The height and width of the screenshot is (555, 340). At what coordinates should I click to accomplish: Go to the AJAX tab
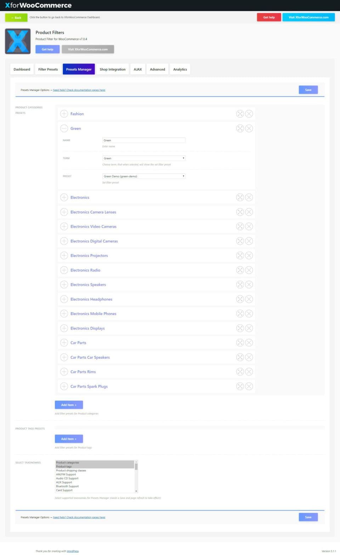(138, 69)
